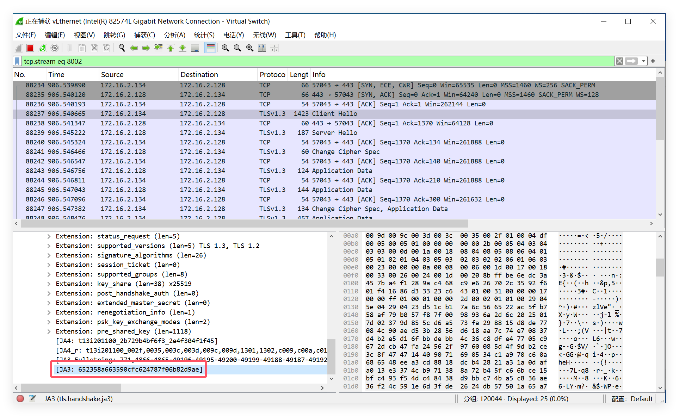Go to first packet arrow icon

click(171, 48)
